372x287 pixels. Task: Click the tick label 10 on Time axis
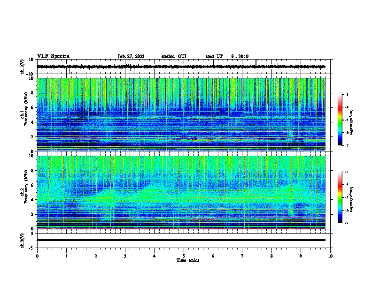pos(330,256)
